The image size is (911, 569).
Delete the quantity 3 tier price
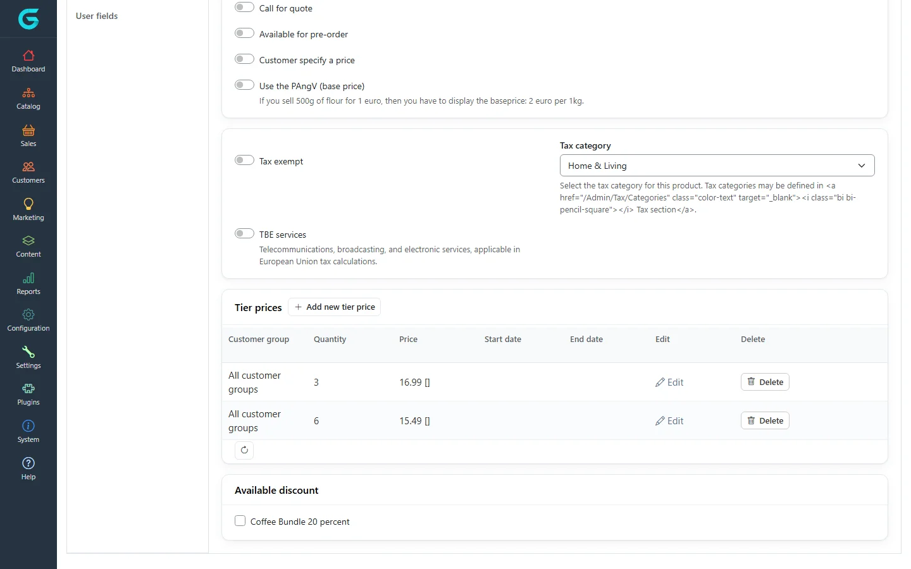coord(765,382)
